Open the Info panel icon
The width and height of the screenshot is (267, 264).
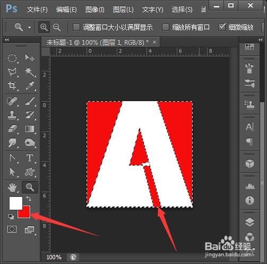(249, 200)
